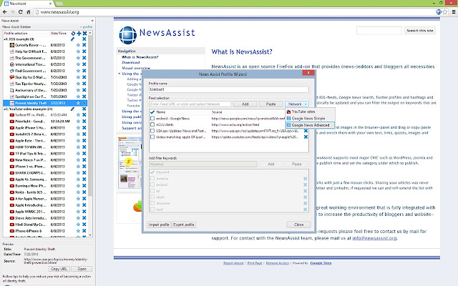Click the Export profile button

point(184,225)
